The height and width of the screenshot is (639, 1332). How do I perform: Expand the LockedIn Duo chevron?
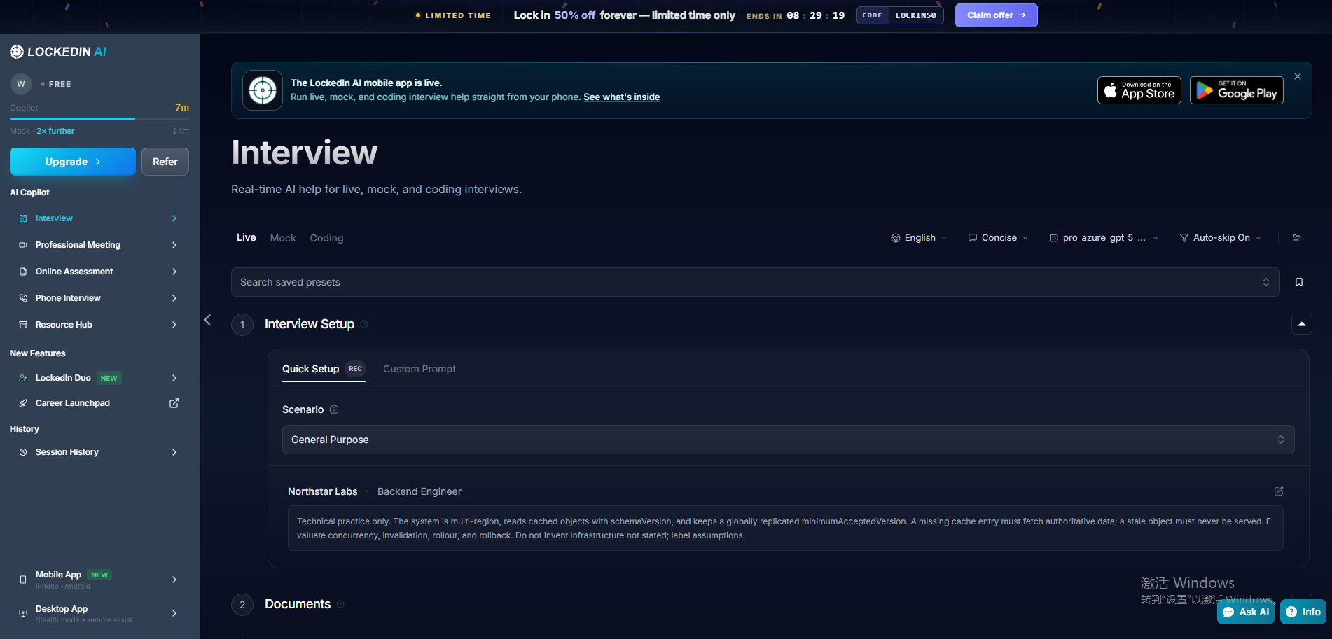[174, 378]
